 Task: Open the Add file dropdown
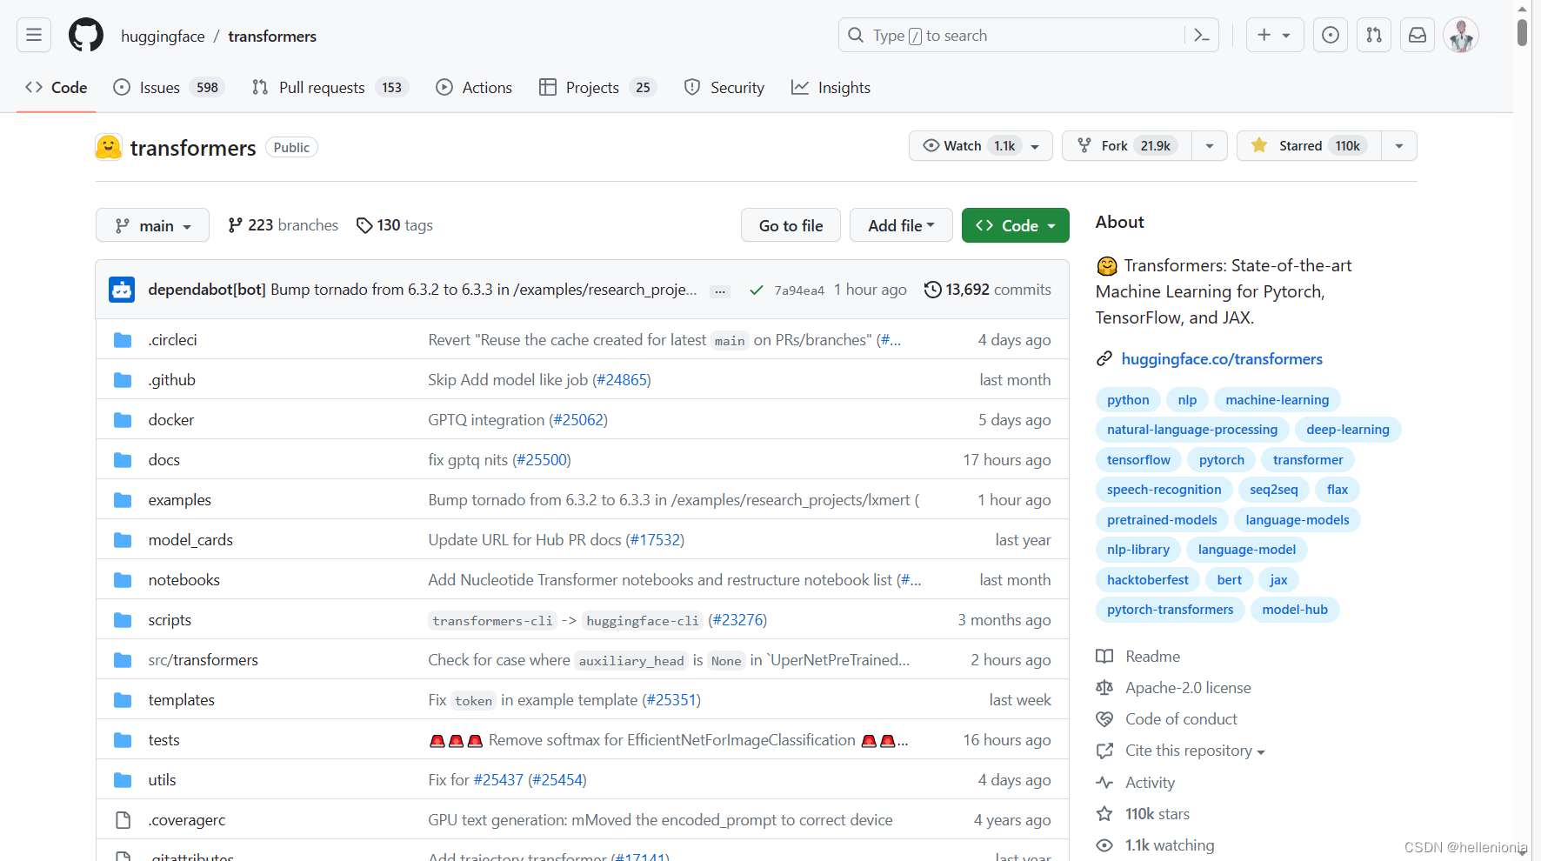click(901, 225)
